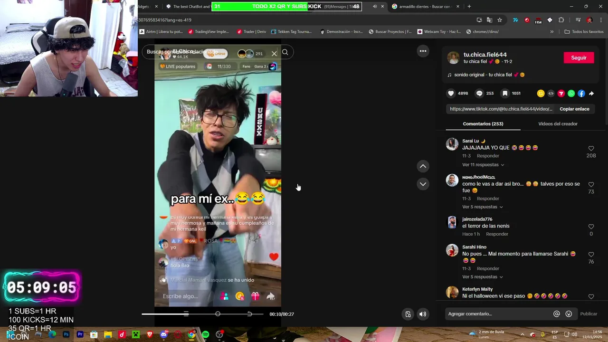Click the creator's avatar thumbnail

pos(453,58)
